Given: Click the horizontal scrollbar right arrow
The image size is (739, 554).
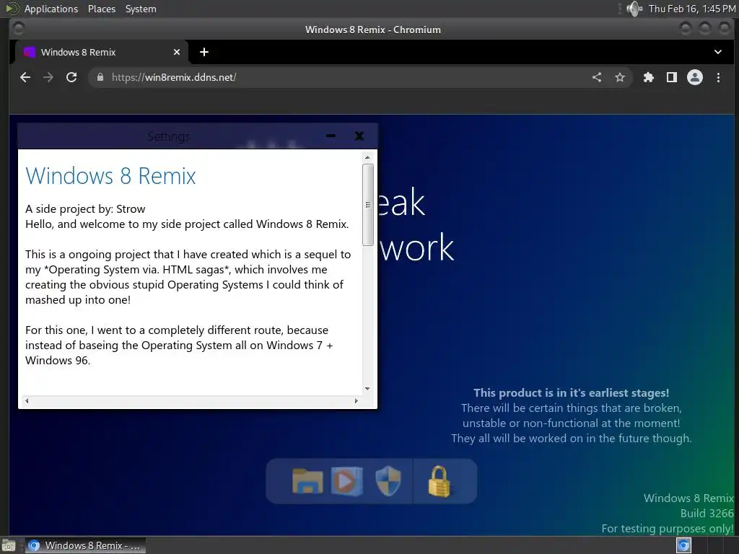Looking at the screenshot, I should (x=357, y=401).
